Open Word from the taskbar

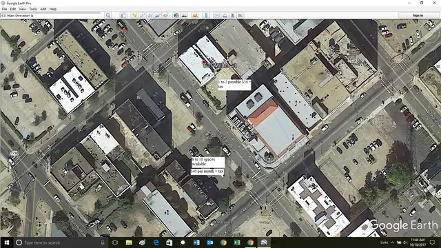coord(196,242)
